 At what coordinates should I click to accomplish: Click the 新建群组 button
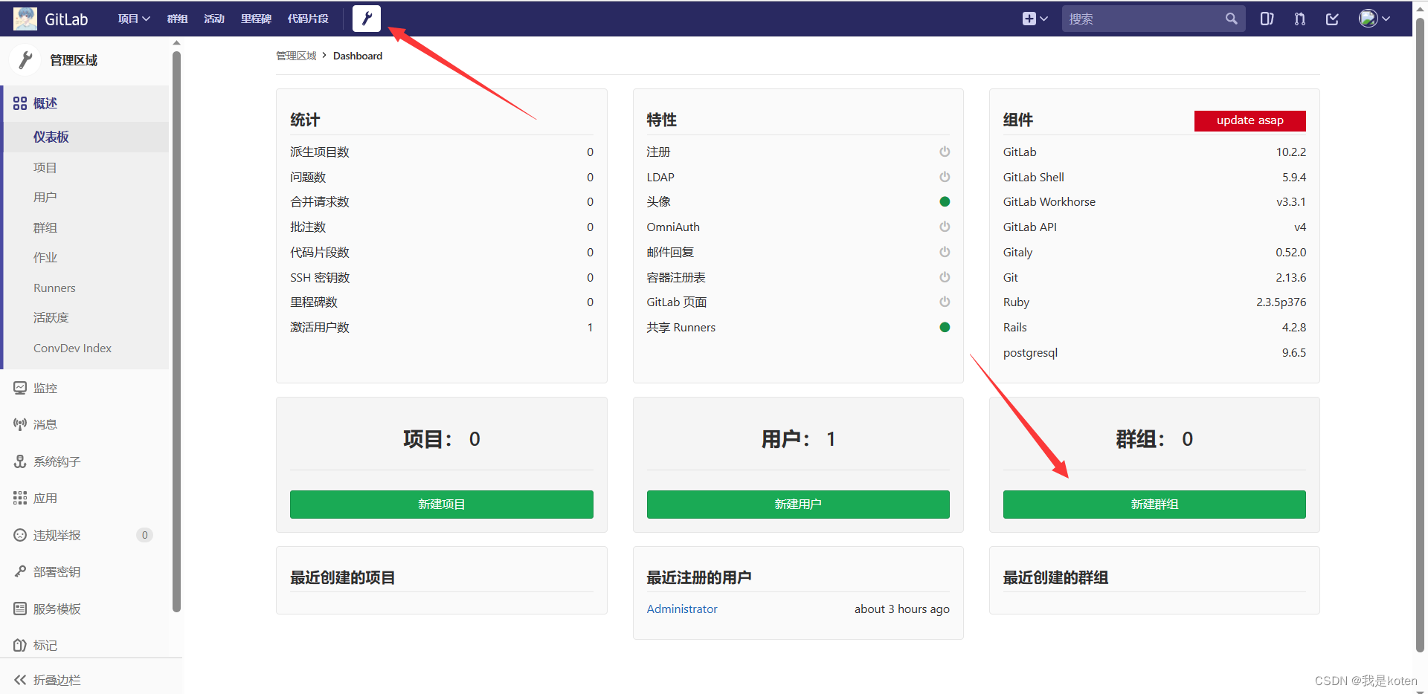(x=1154, y=505)
